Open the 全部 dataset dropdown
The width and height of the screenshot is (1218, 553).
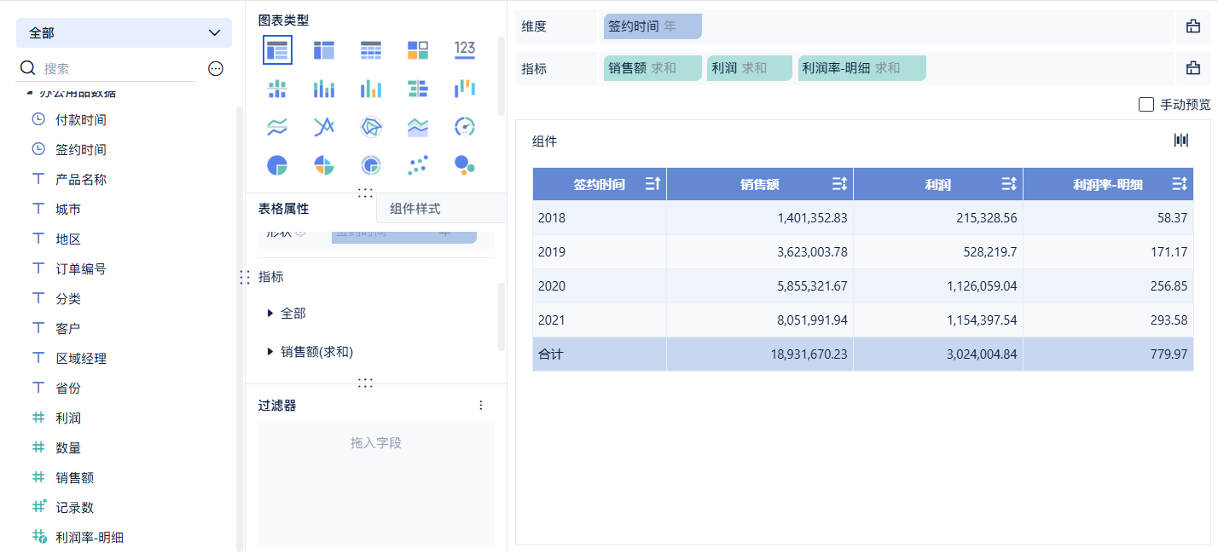click(124, 32)
